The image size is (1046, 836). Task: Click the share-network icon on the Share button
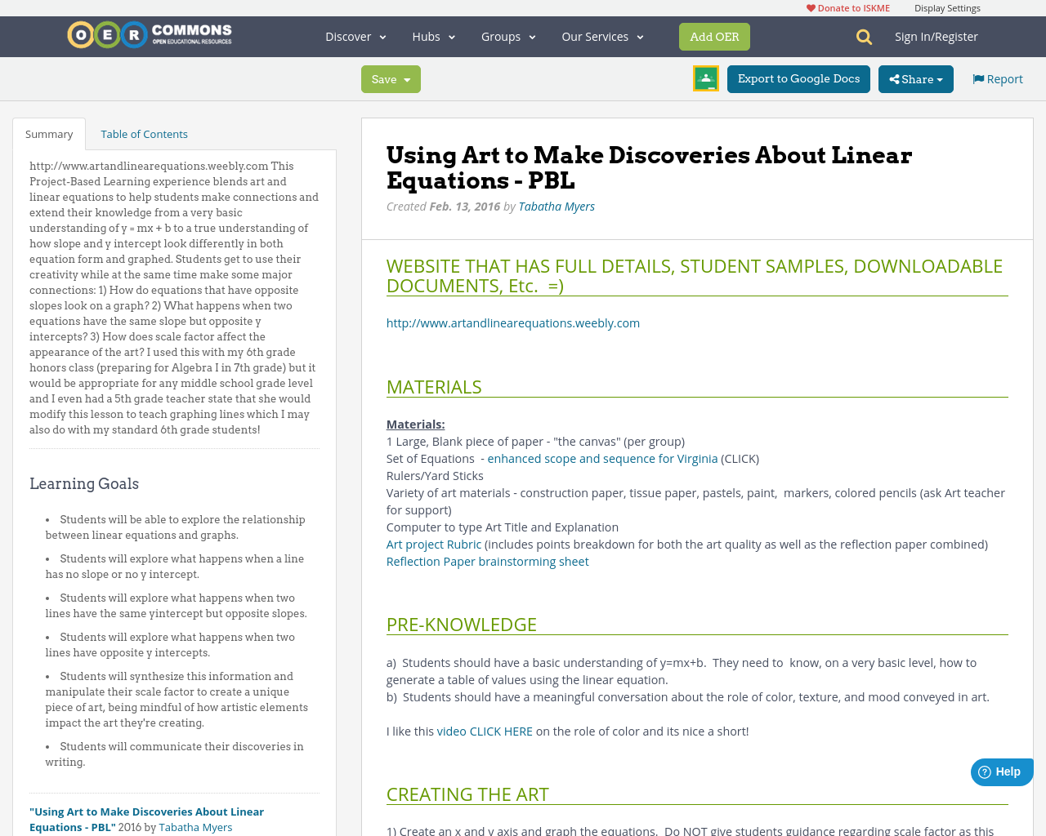click(x=896, y=78)
